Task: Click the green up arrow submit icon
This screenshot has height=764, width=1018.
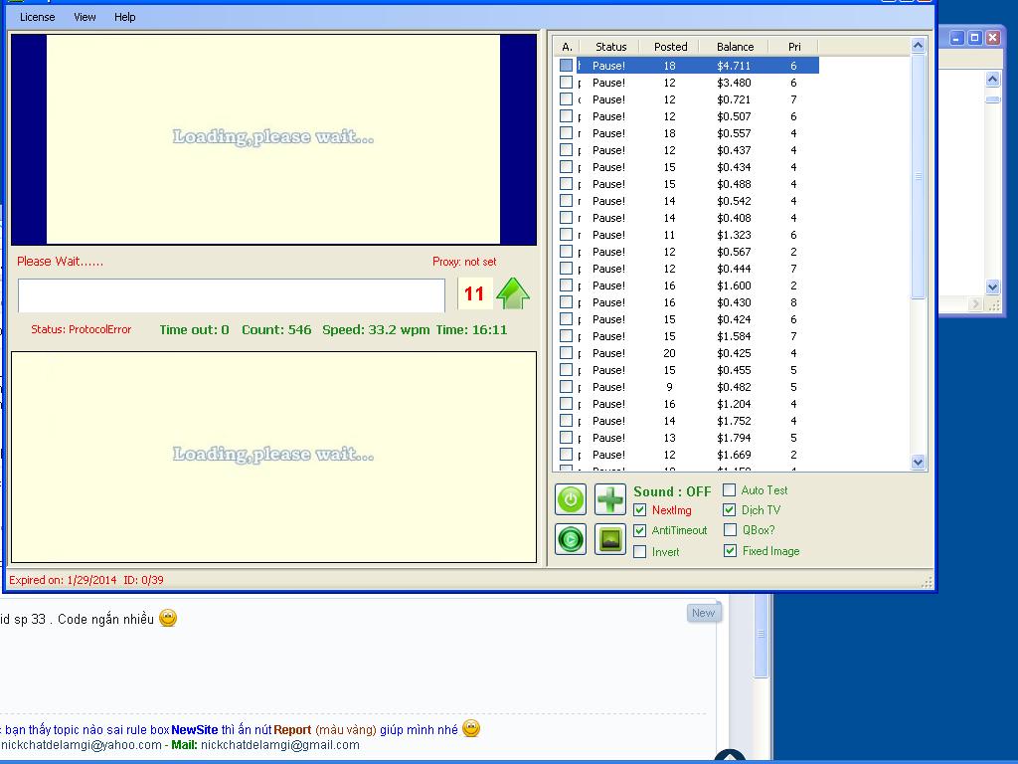Action: coord(513,293)
